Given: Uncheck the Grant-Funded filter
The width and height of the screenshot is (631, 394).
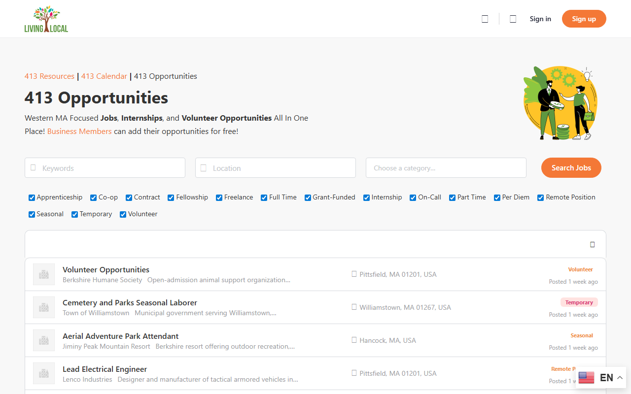Looking at the screenshot, I should click(x=308, y=198).
